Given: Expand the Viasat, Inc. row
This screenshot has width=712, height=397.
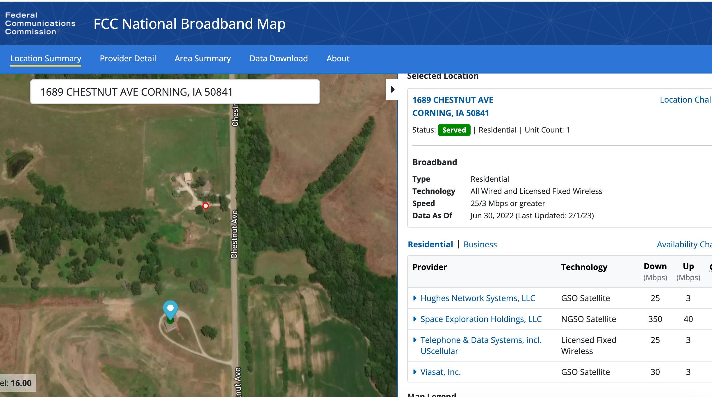Looking at the screenshot, I should pos(415,372).
